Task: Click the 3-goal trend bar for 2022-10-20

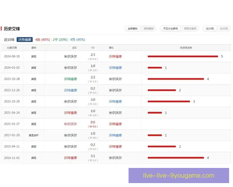Action: (x=169, y=101)
